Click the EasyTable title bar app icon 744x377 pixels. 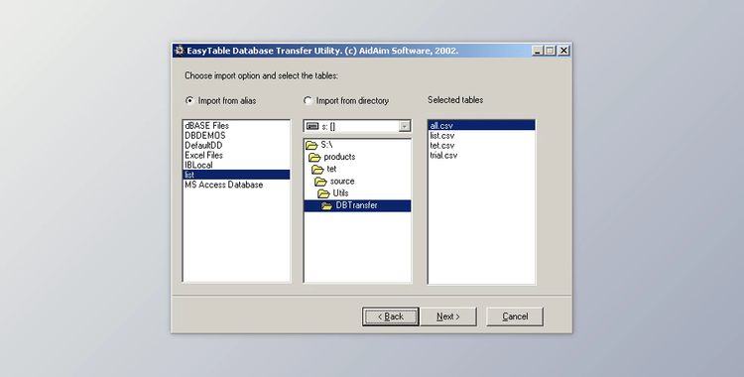pyautogui.click(x=179, y=51)
